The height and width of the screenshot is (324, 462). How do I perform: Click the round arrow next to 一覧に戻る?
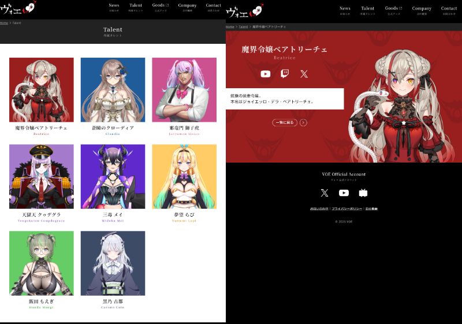point(303,122)
